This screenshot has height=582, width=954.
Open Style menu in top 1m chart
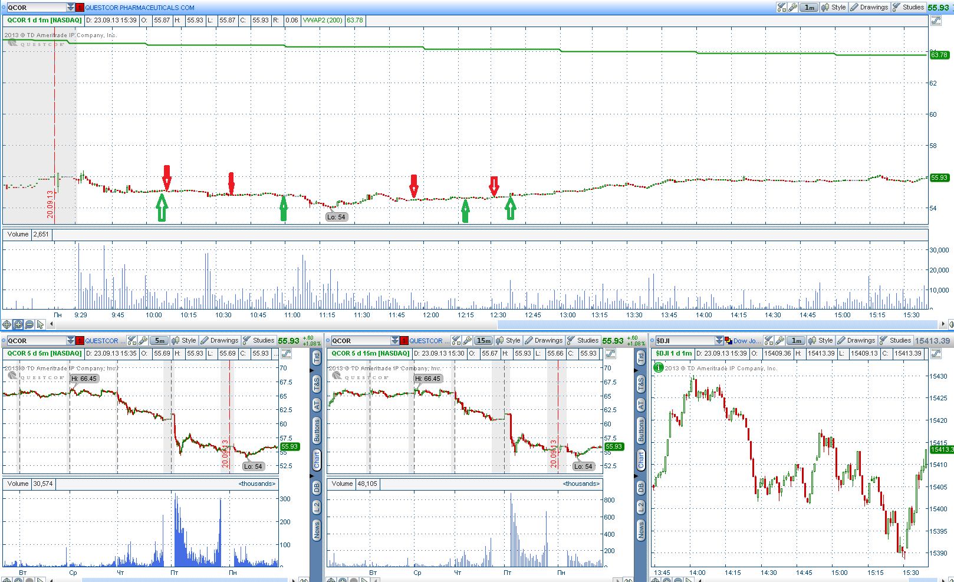[834, 8]
